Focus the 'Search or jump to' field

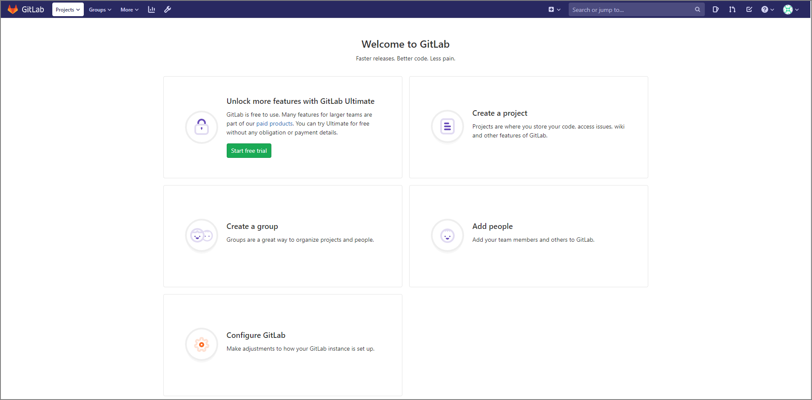(632, 9)
